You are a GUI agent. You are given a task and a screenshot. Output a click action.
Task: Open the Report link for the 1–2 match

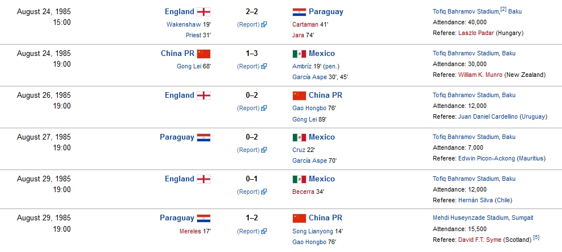tap(249, 231)
